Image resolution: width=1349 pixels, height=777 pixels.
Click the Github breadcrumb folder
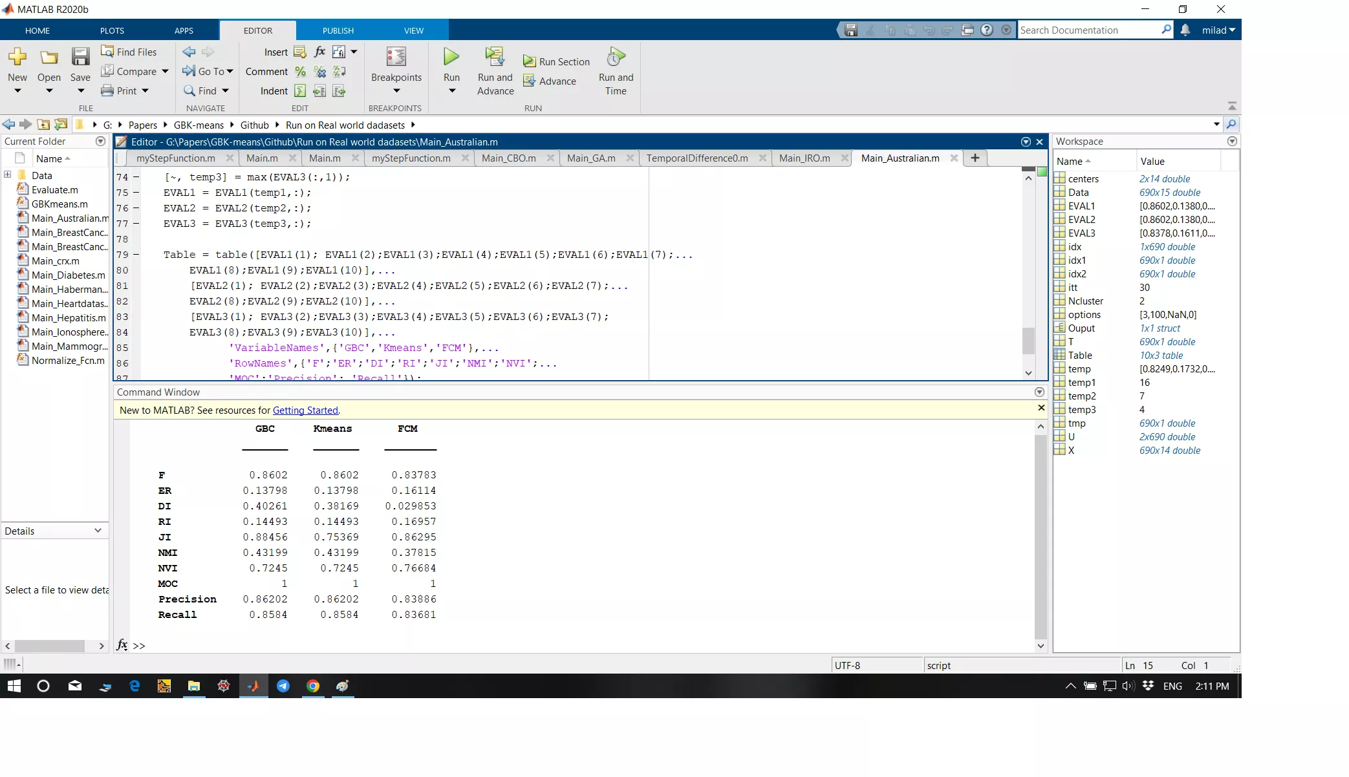tap(255, 125)
